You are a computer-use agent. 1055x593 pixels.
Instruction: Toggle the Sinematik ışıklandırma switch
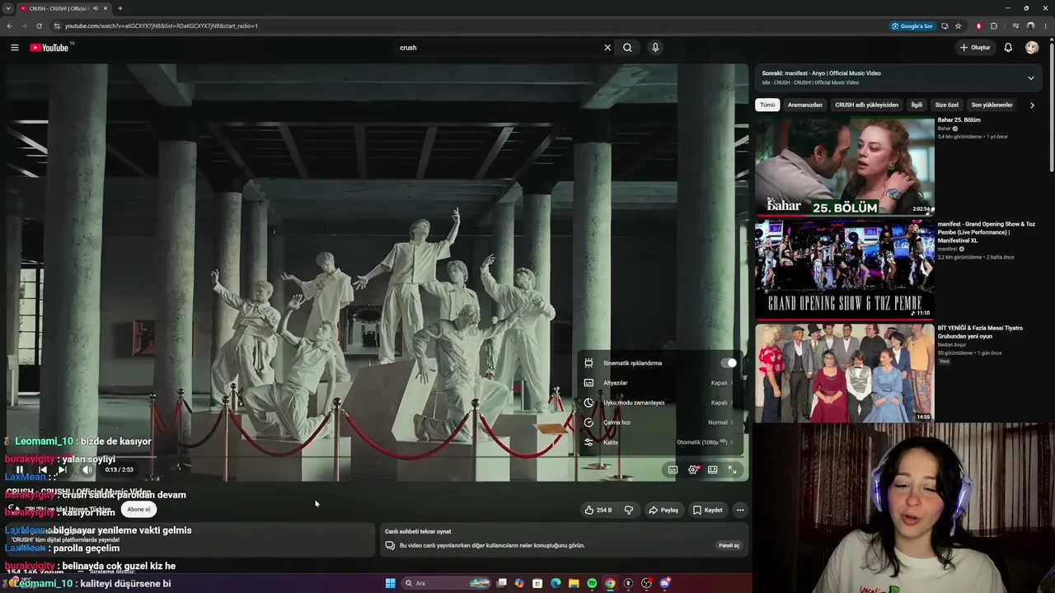coord(728,363)
